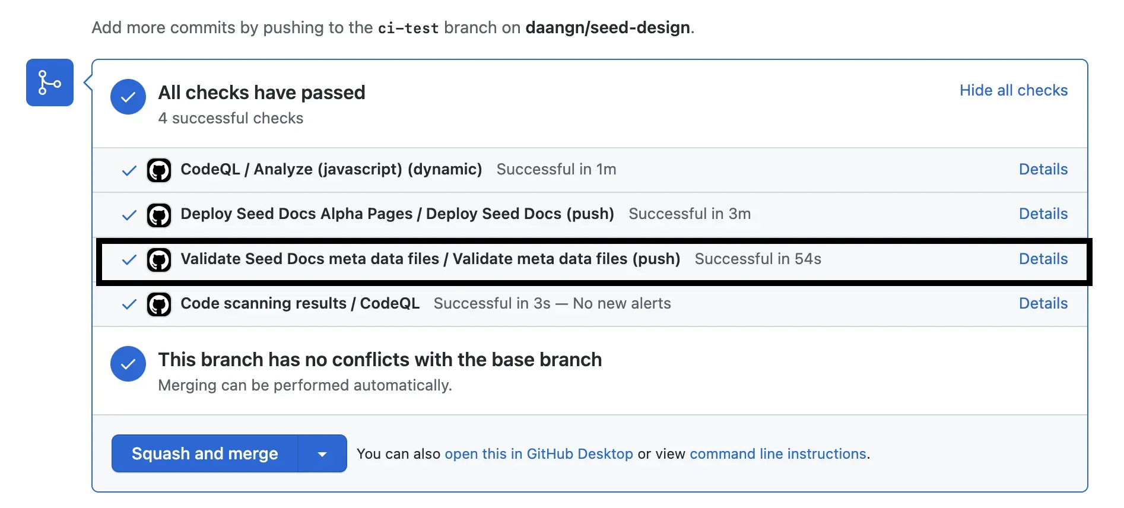1124x508 pixels.
Task: Click the GitHub avatar for Code scanning results
Action: [x=159, y=304]
